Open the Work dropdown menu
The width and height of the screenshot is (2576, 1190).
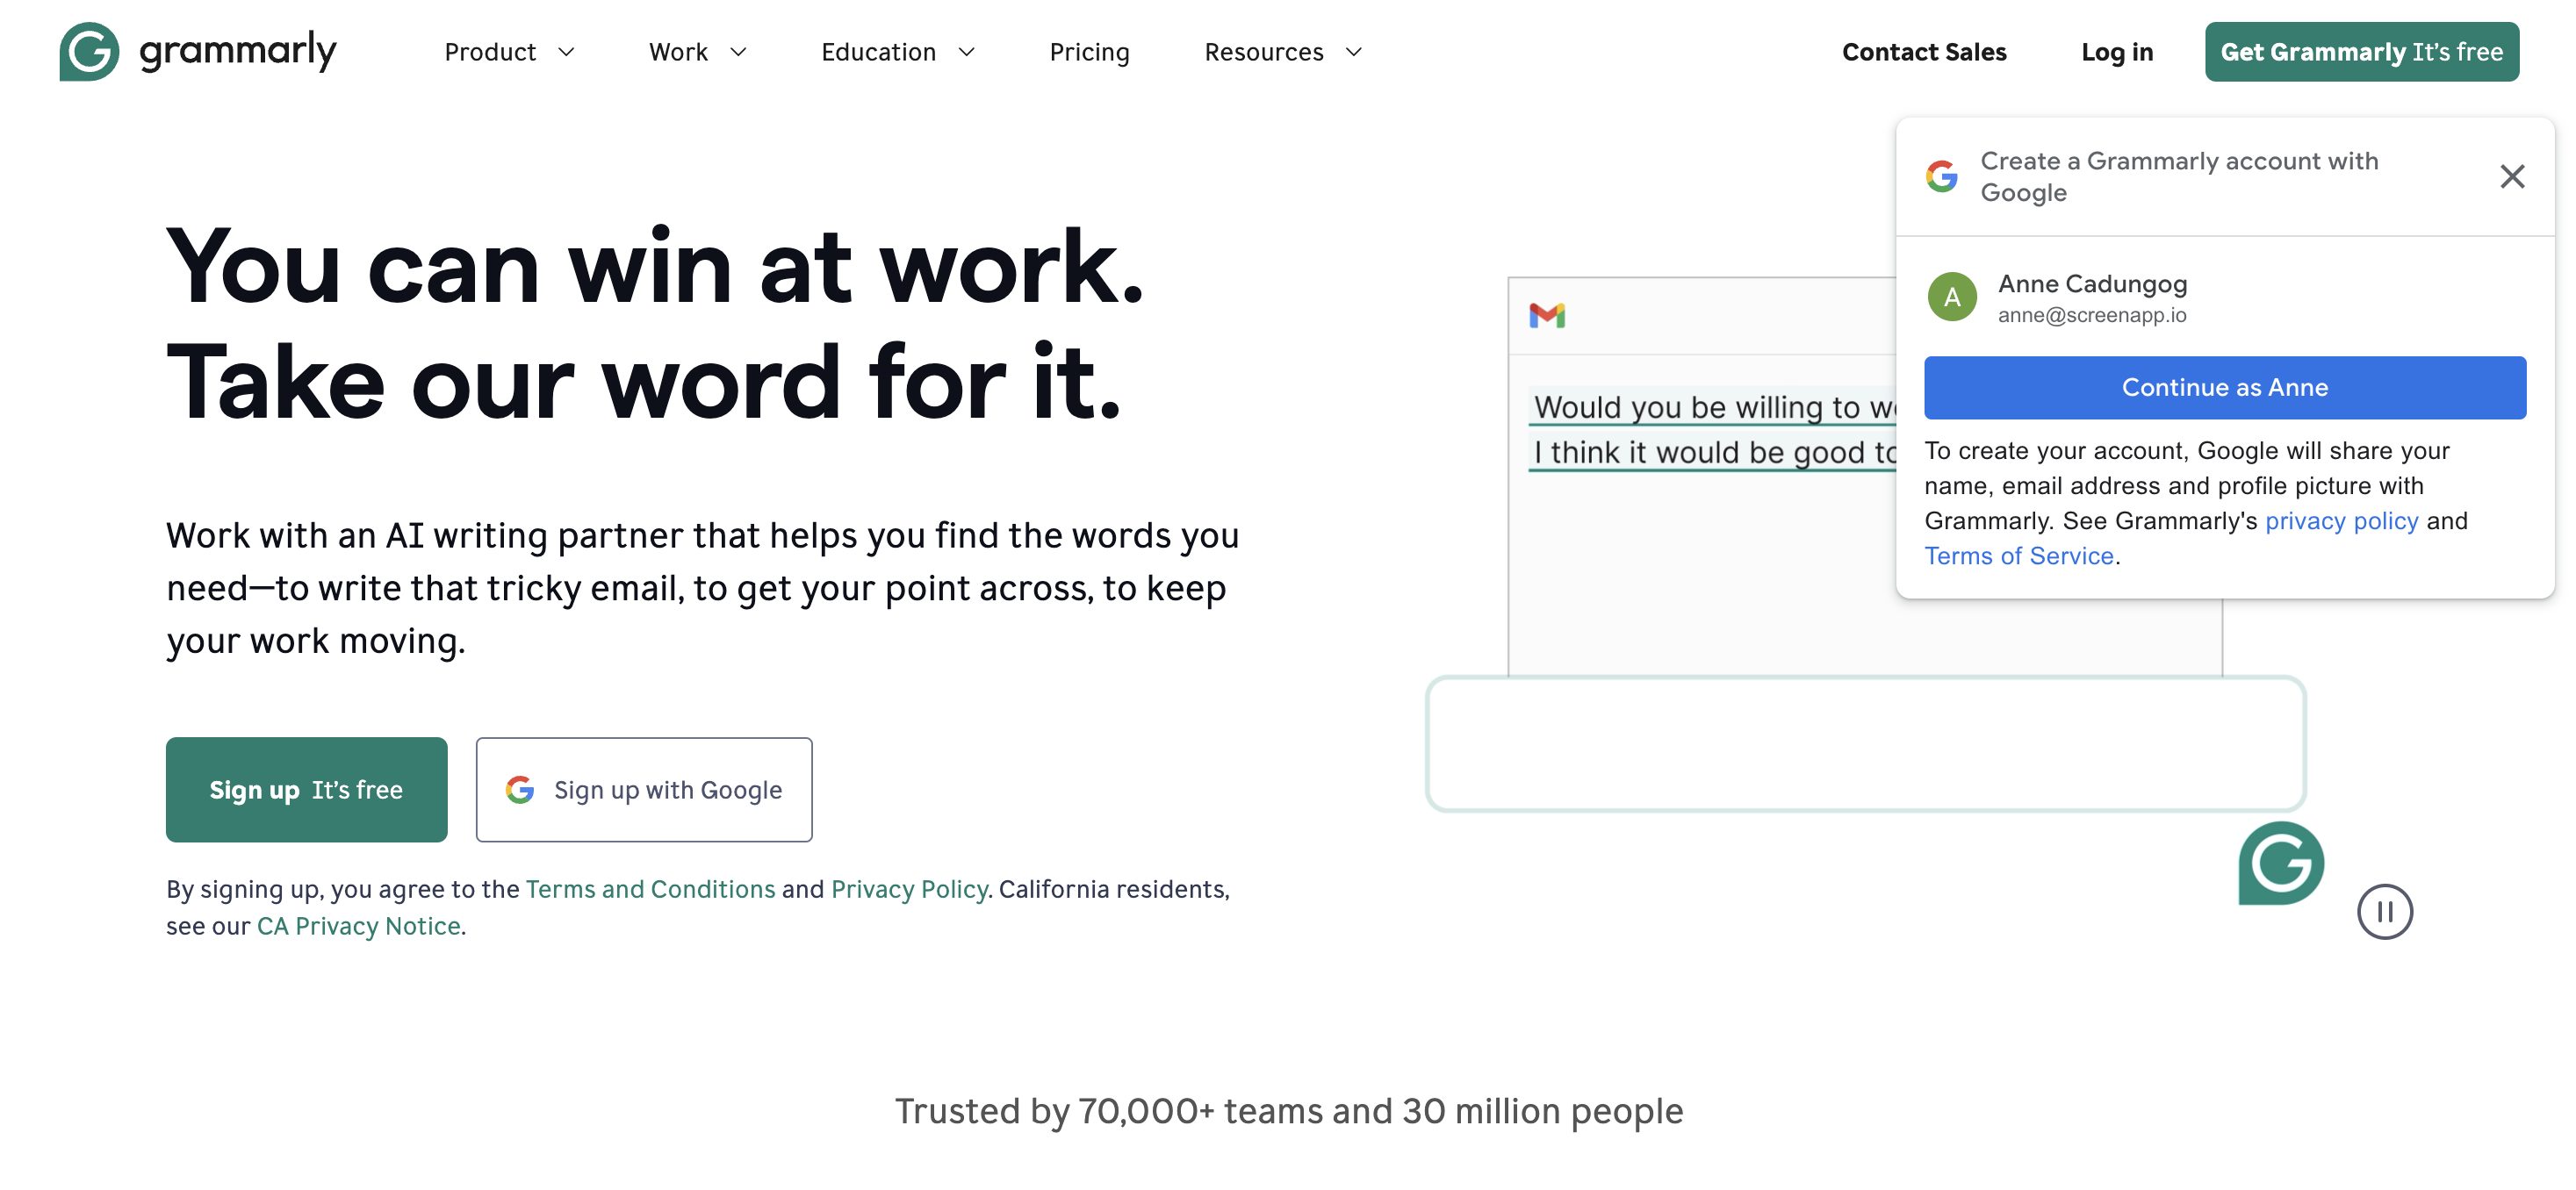pyautogui.click(x=697, y=52)
